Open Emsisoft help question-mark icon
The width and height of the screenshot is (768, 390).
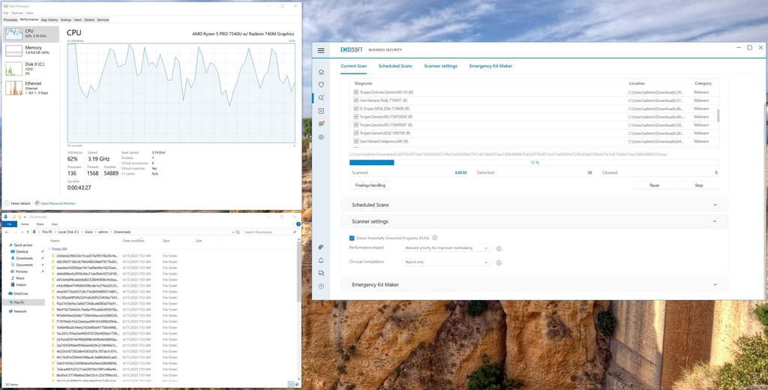[321, 286]
